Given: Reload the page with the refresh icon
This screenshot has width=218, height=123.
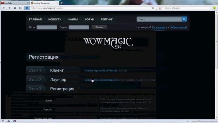Looking at the screenshot, I should pyautogui.click(x=15, y=8).
